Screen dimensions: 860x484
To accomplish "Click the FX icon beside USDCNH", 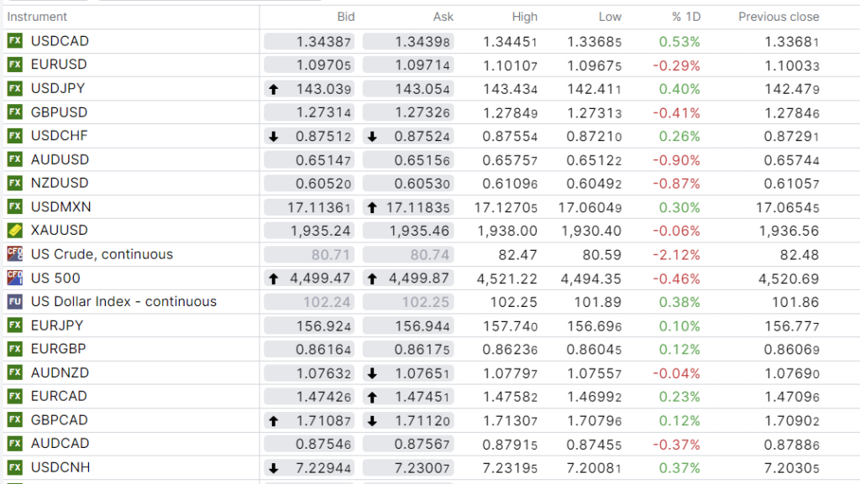I will [14, 467].
